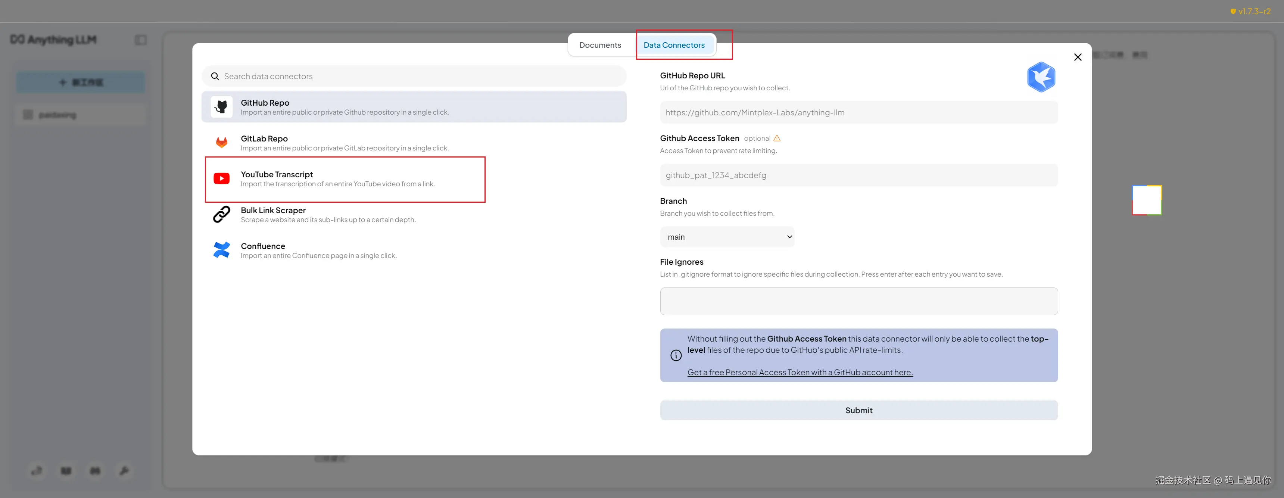
Task: Click the info circle in the blue notice
Action: (x=676, y=355)
